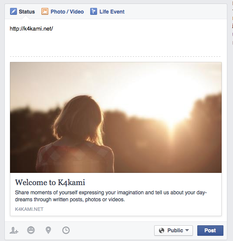Click the Status pencil icon
The height and width of the screenshot is (241, 233).
point(14,11)
